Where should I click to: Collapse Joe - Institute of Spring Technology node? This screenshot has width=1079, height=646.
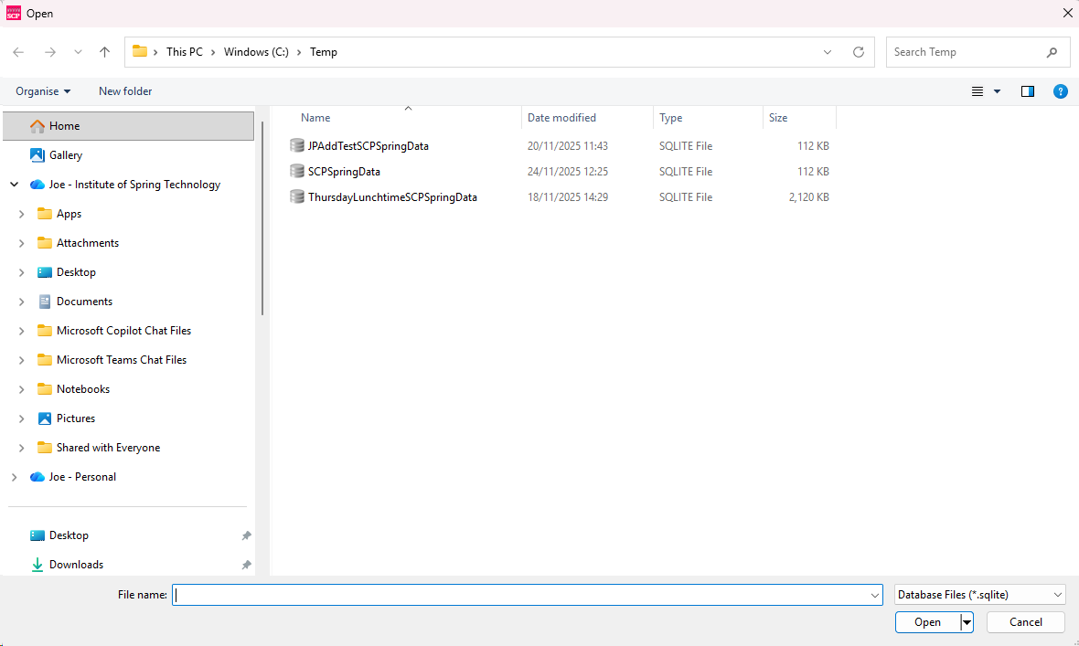click(14, 185)
